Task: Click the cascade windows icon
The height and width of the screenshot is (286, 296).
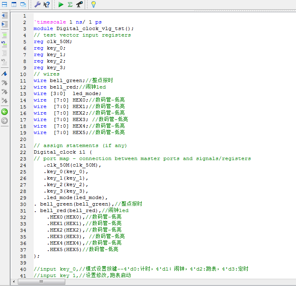Action: (x=23, y=4)
